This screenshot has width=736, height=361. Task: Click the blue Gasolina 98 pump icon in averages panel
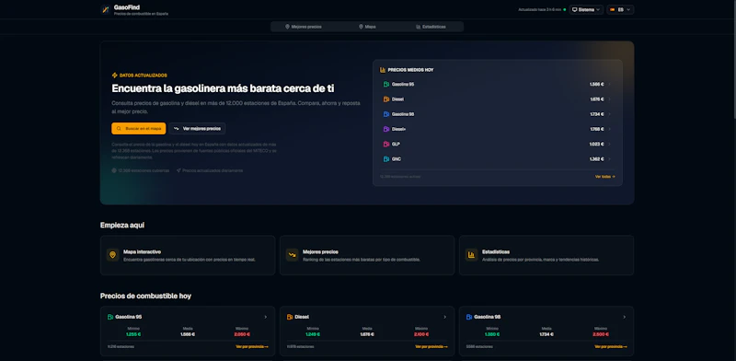[x=386, y=114]
